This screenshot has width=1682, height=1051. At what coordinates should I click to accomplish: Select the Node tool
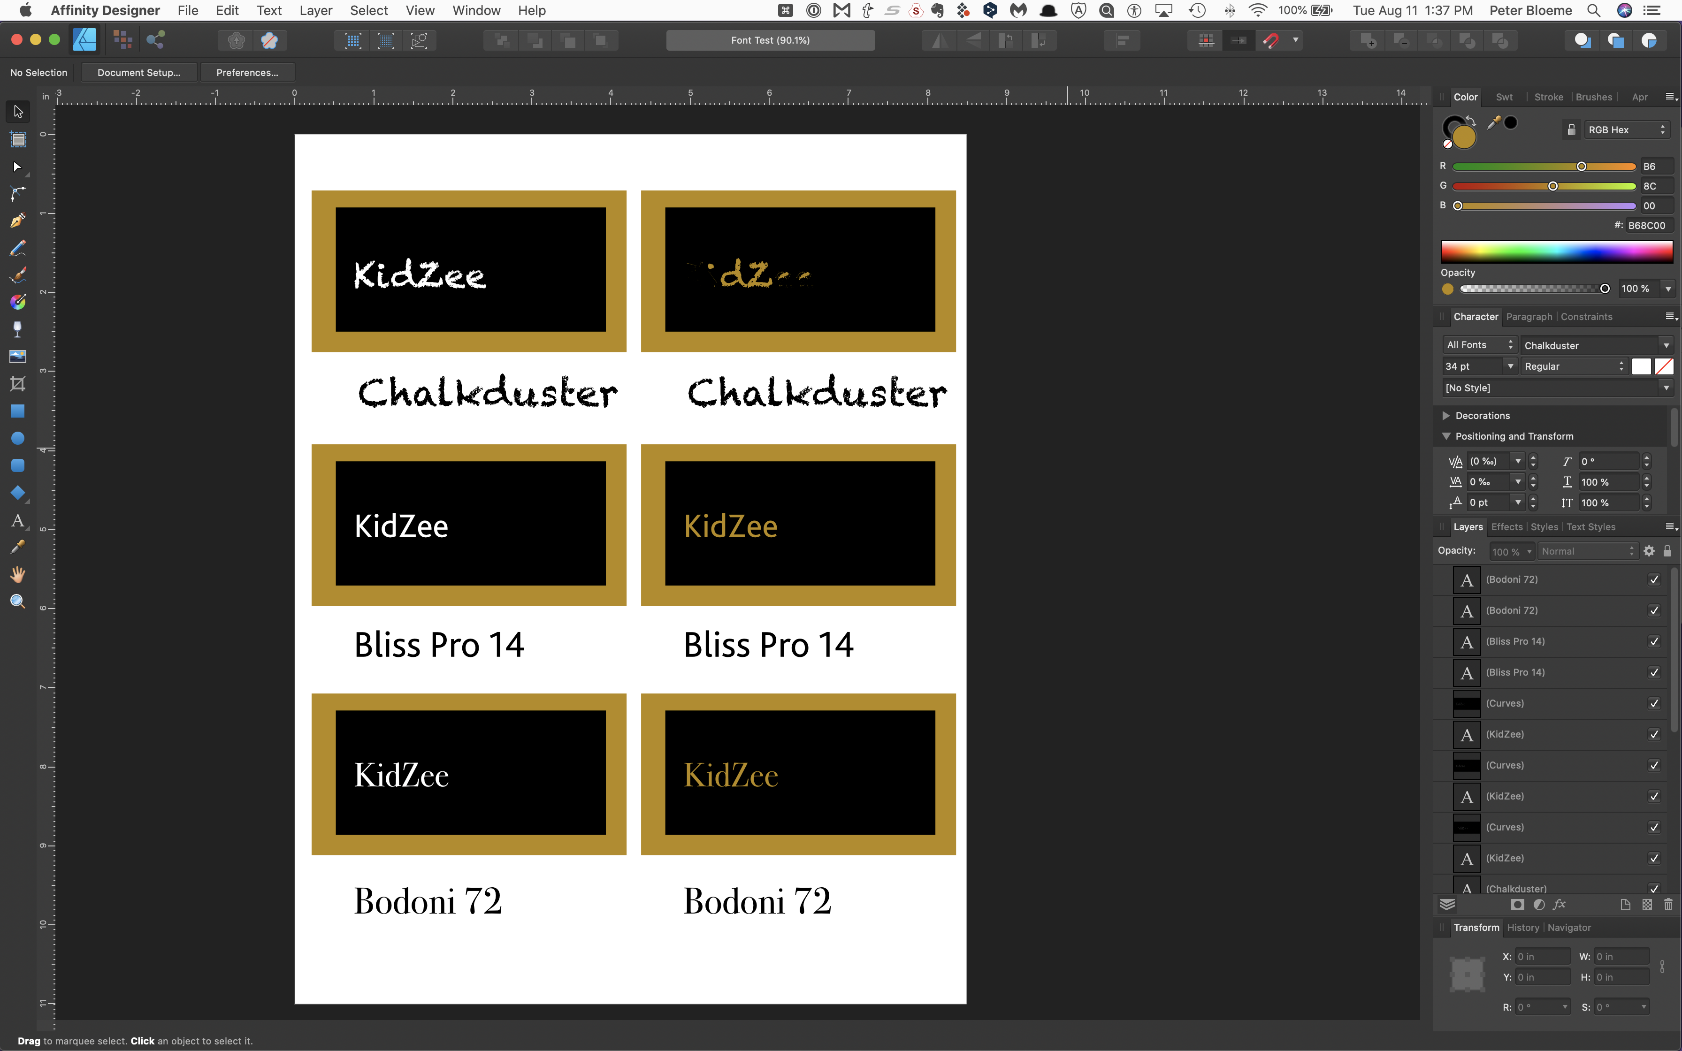click(18, 167)
